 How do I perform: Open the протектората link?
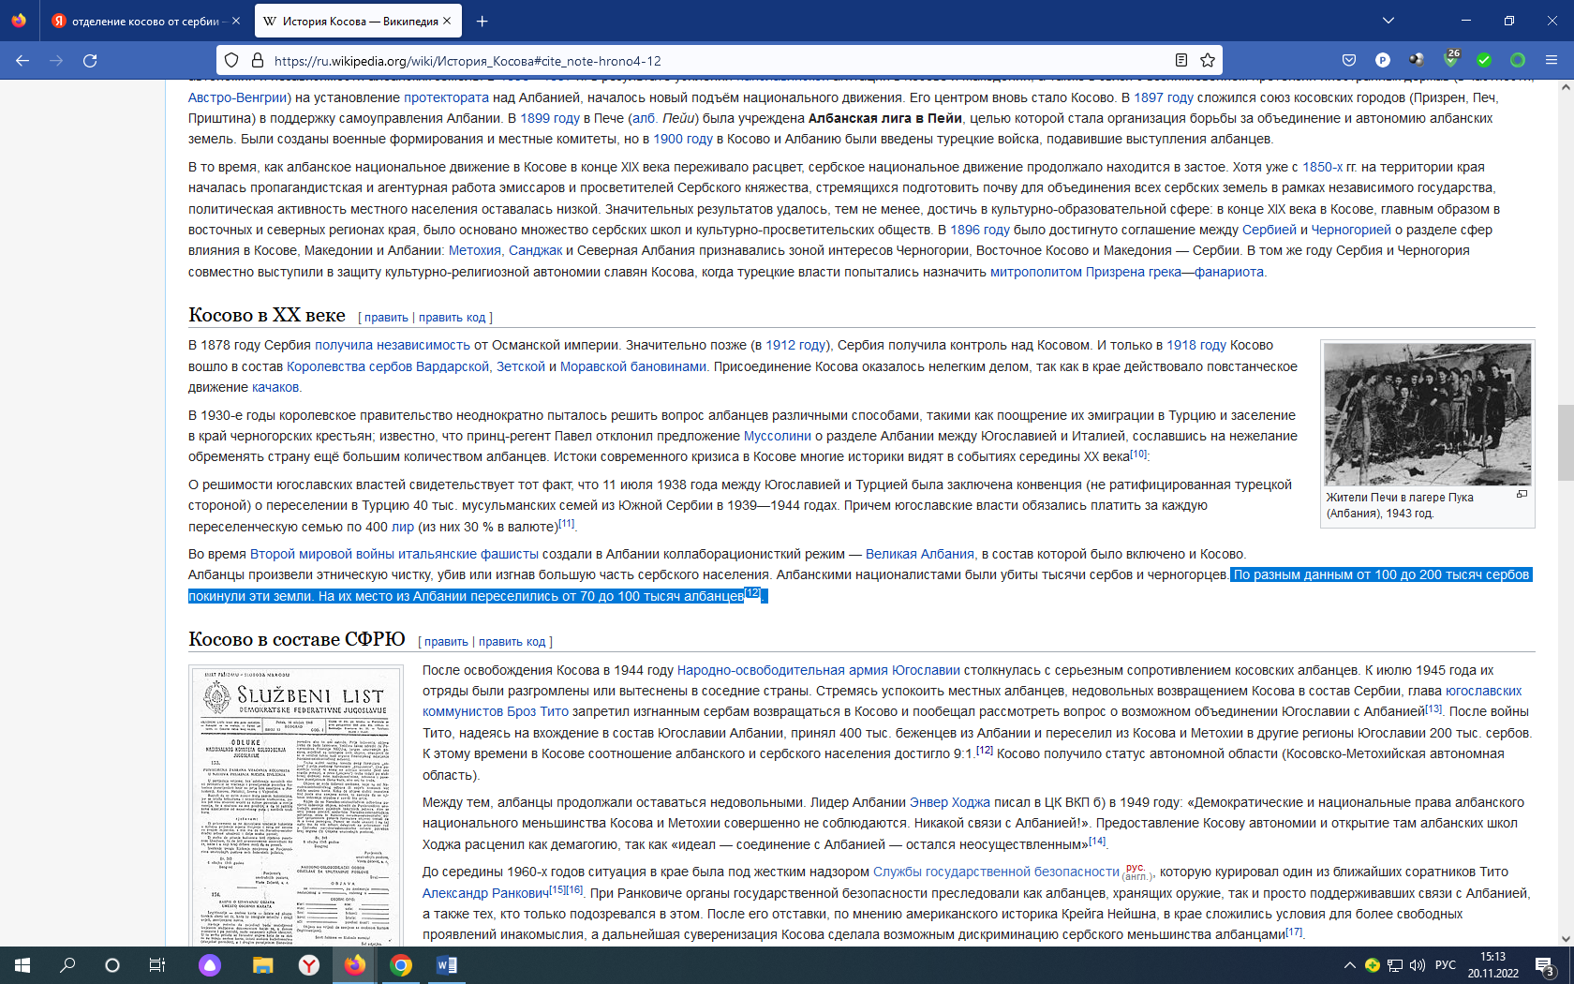coord(446,97)
